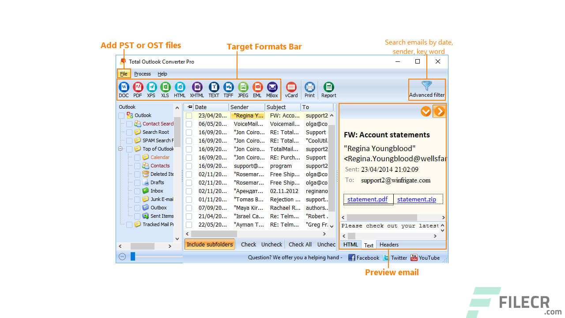Tick the checkbox for the Regina Youngblood email
This screenshot has height=318, width=565.
[x=188, y=115]
